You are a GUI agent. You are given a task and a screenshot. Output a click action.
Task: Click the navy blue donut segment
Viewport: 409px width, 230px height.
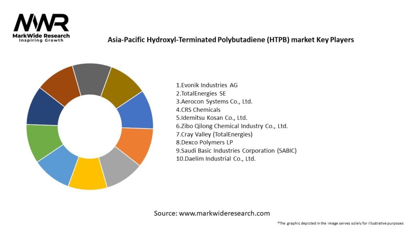(44, 109)
